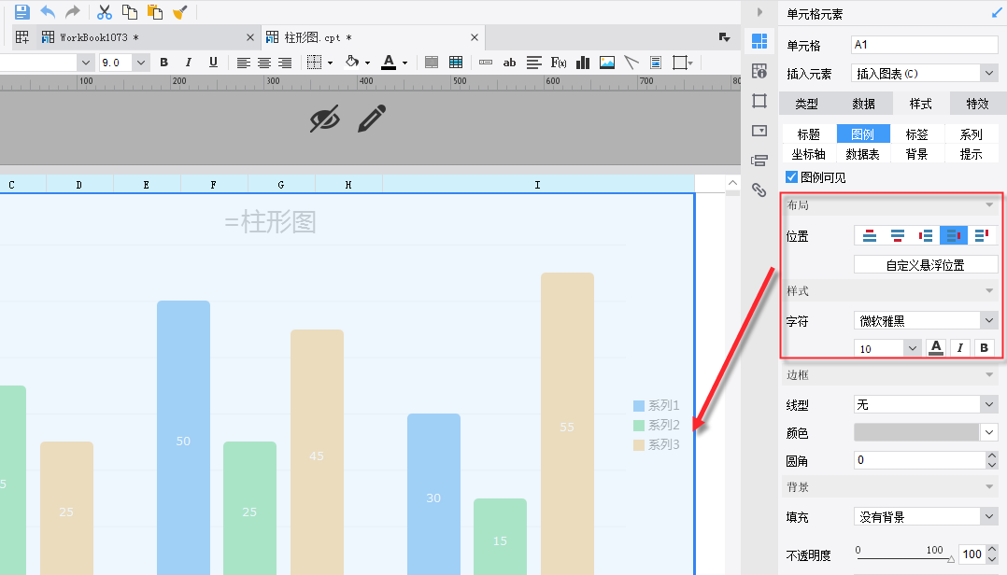Screen dimensions: 1007x575
Task: Set legend position to top-right
Action: coord(981,235)
